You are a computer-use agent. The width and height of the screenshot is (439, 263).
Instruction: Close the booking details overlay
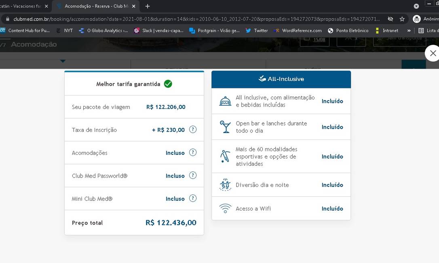(433, 53)
